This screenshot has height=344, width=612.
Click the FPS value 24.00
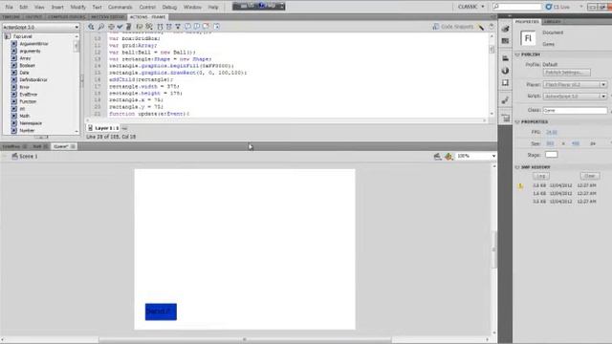(x=552, y=132)
